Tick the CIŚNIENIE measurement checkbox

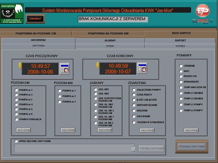181,66
